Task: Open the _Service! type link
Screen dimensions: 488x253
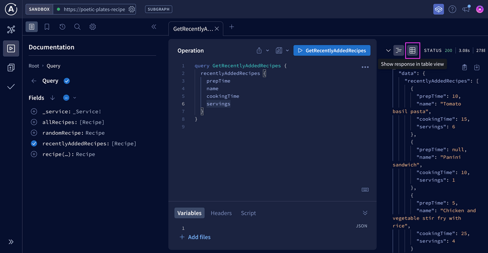Action: [87, 111]
